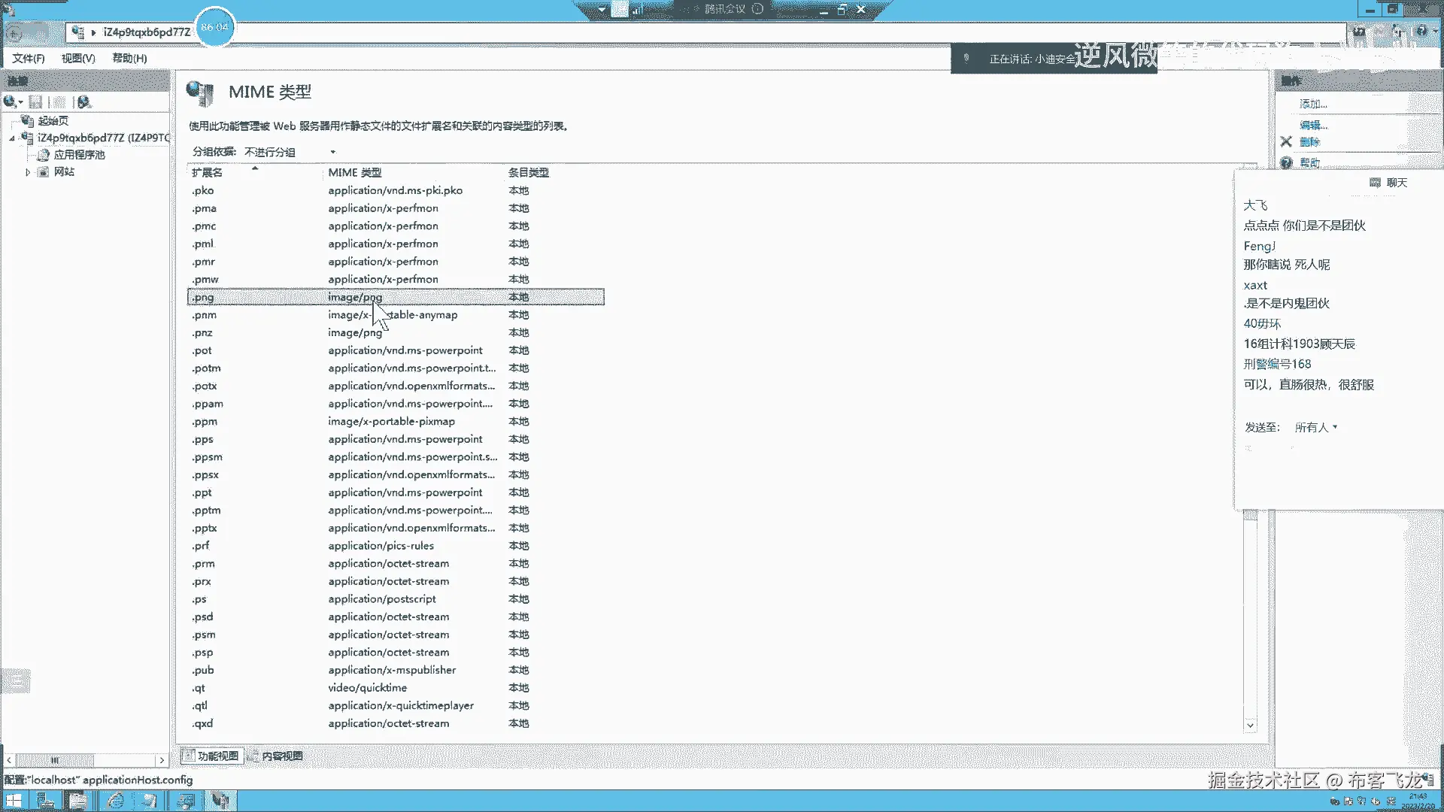The height and width of the screenshot is (812, 1444).
Task: Click the delete connection globe icon
Action: [83, 101]
